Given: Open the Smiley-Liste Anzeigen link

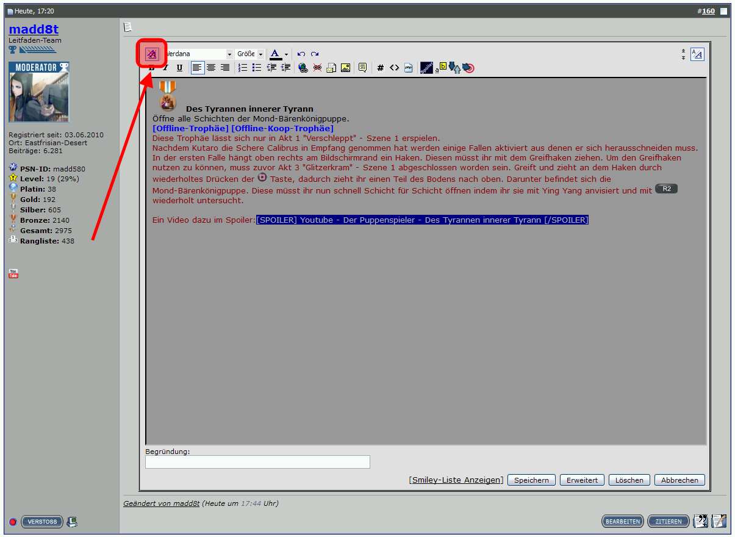Looking at the screenshot, I should click(457, 480).
